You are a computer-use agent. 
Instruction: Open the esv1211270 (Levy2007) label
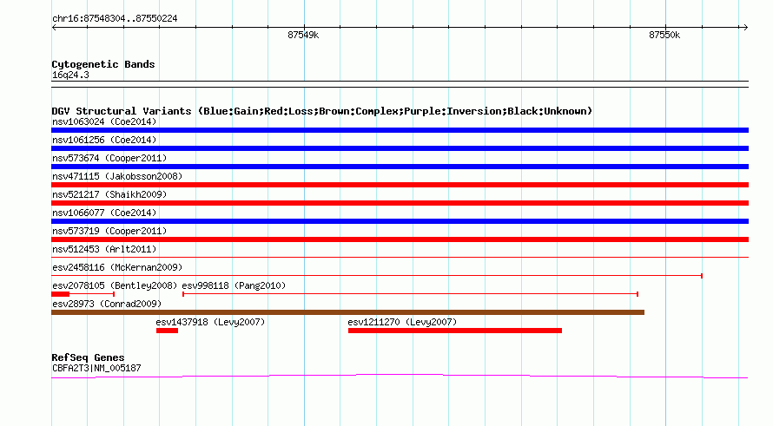pyautogui.click(x=402, y=322)
